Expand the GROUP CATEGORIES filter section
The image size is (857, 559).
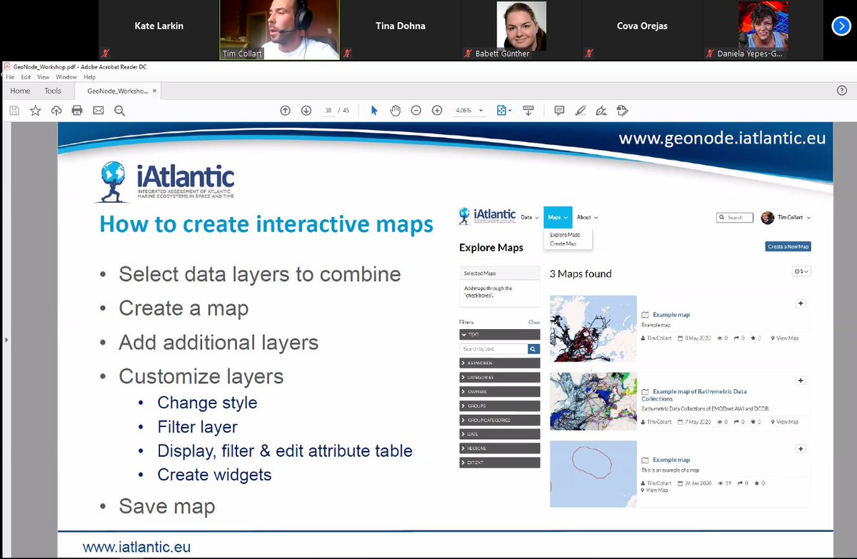coord(500,420)
